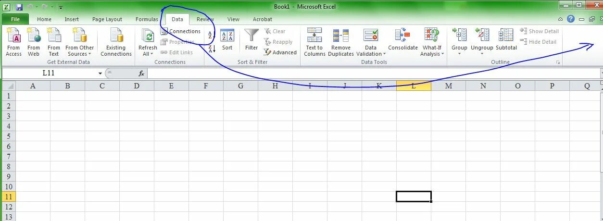Image resolution: width=603 pixels, height=221 pixels.
Task: Import data using From Web
Action: pyautogui.click(x=34, y=42)
